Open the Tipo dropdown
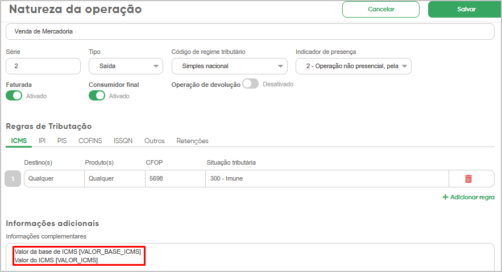The width and height of the screenshot is (502, 272). pos(126,66)
